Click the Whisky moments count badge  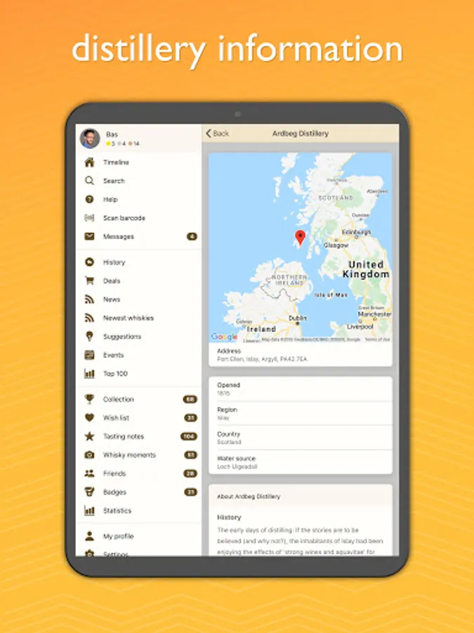pyautogui.click(x=190, y=454)
